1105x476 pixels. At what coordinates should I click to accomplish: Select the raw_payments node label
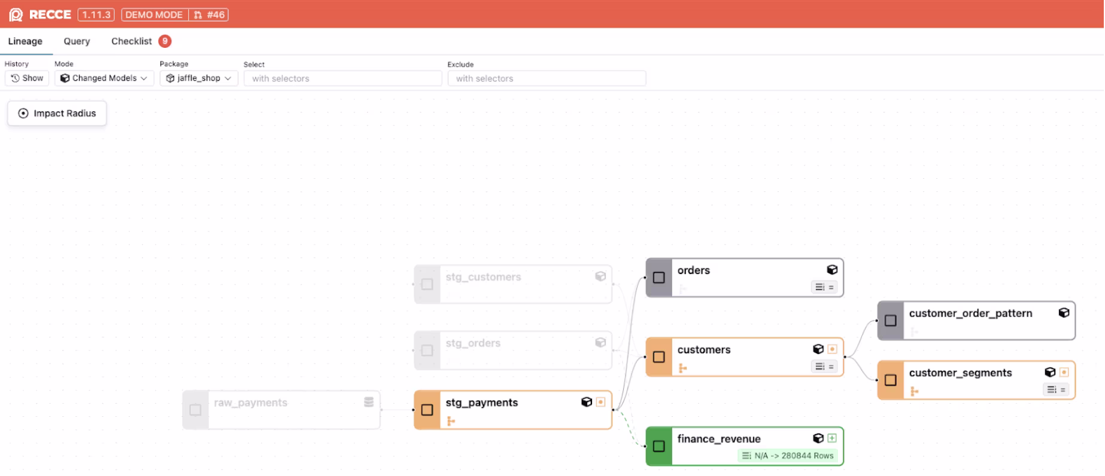(251, 402)
